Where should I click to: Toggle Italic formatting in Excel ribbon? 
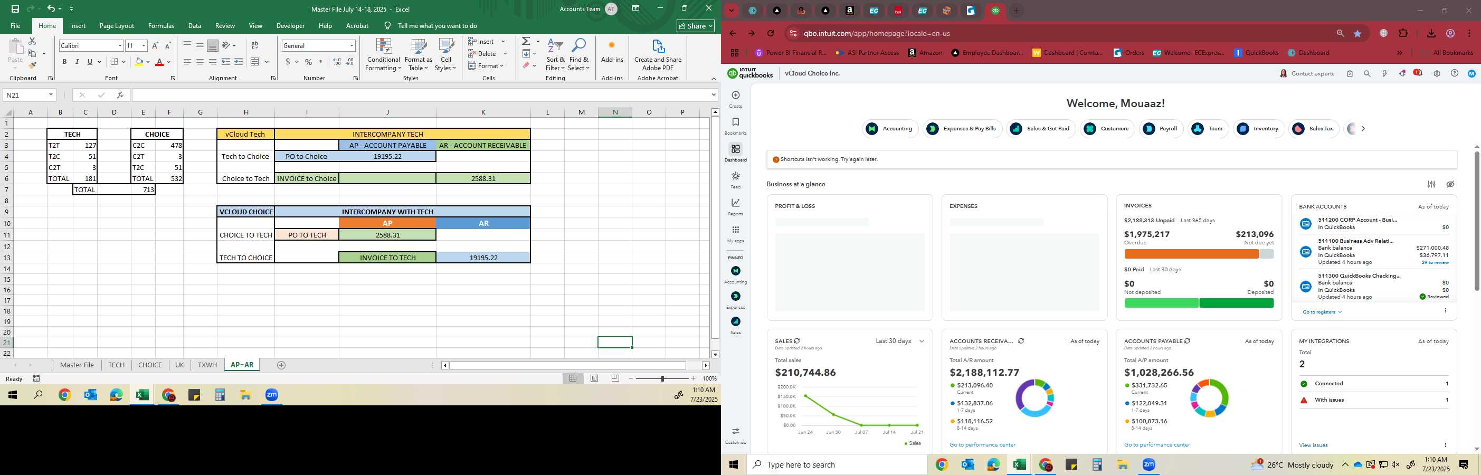tap(77, 62)
